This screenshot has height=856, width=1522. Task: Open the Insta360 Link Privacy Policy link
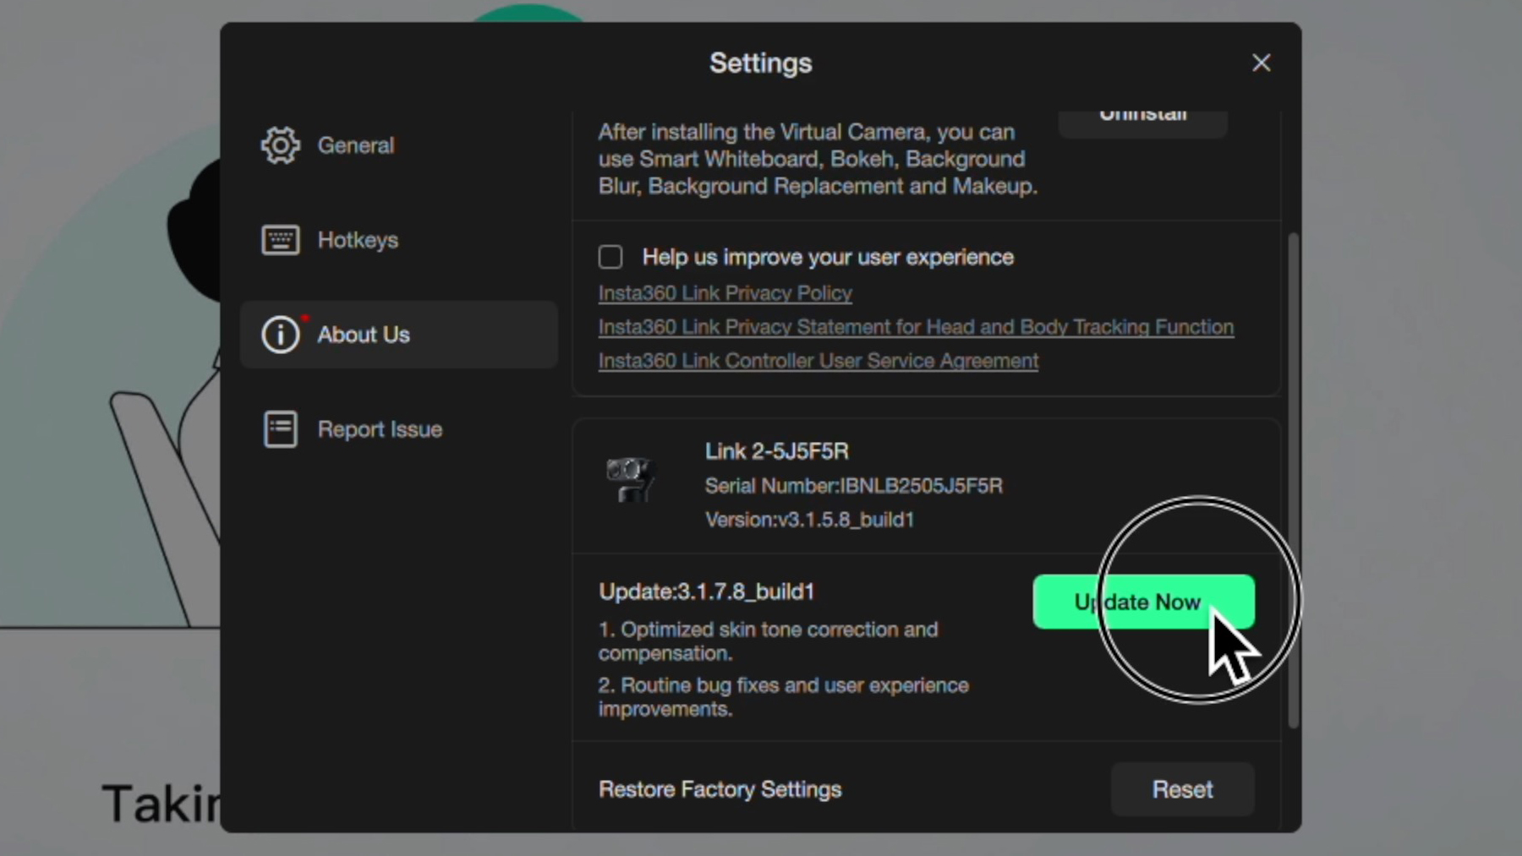pos(725,293)
